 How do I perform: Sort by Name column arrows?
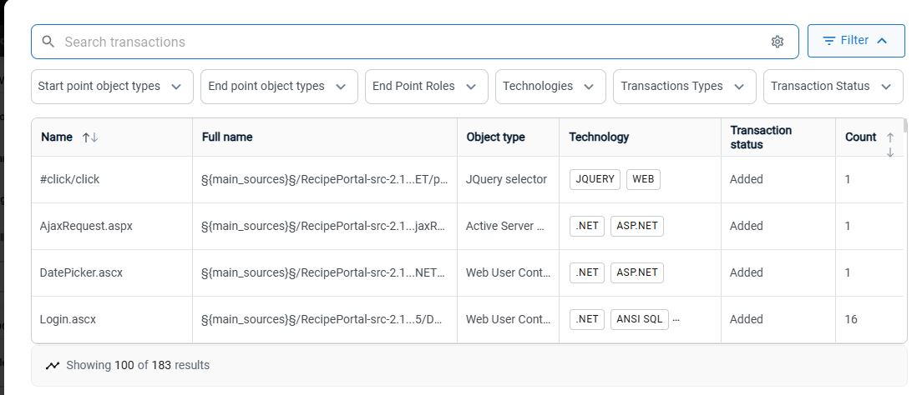pos(90,137)
